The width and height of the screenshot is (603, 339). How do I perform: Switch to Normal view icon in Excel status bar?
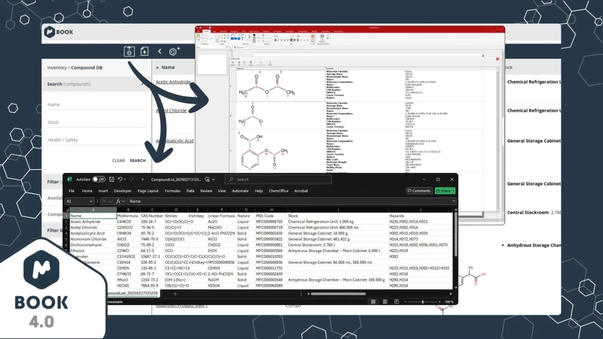coord(373,302)
